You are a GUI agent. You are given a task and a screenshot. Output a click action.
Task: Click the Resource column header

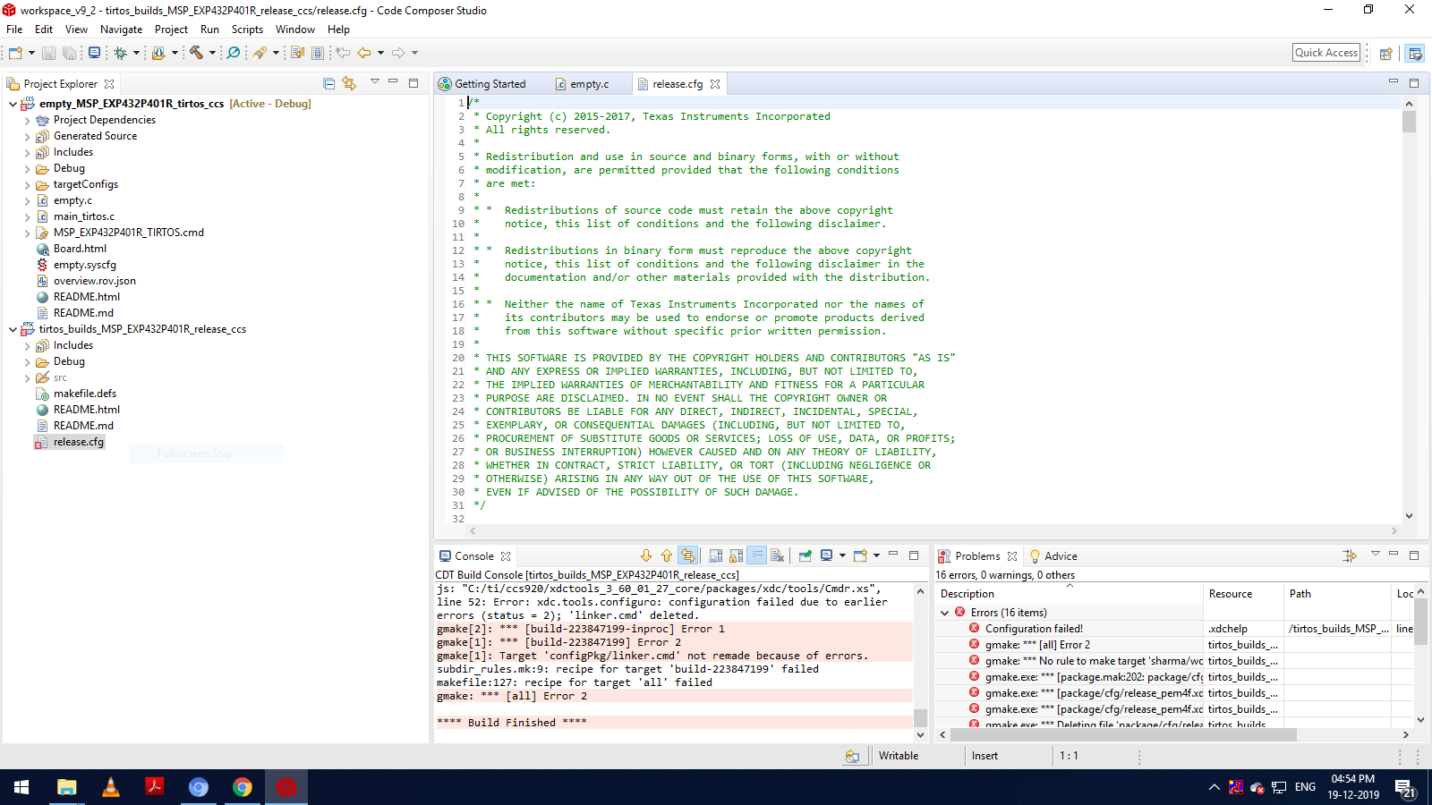[1244, 594]
